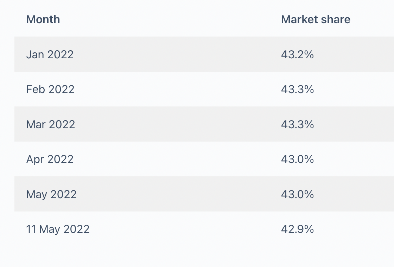Screen dimensions: 394x267
Task: Select the Feb 2022 month cell
Action: 50,89
